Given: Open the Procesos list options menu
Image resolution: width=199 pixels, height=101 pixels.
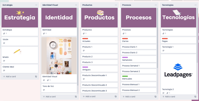Looking at the screenshot, I should point(156,5).
